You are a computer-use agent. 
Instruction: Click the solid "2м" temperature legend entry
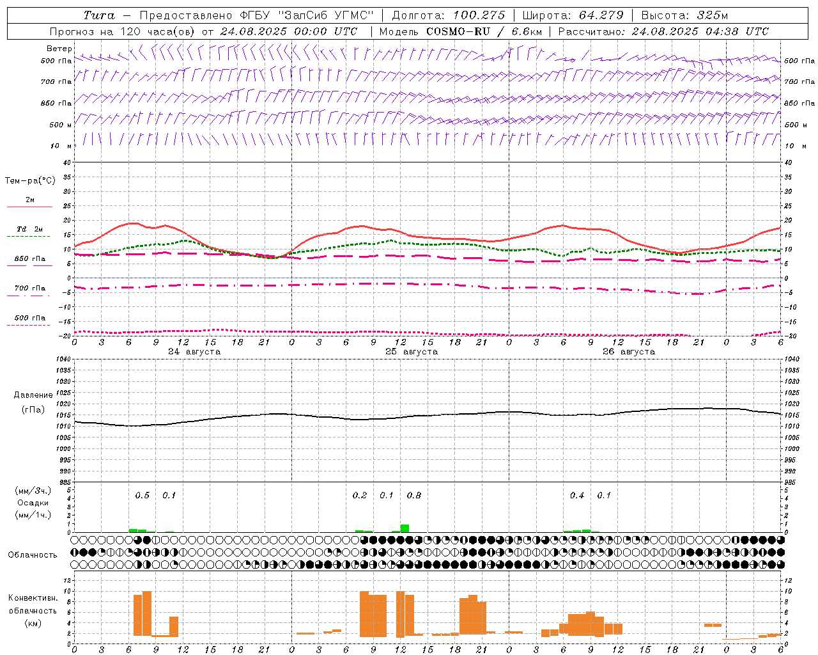[x=29, y=200]
